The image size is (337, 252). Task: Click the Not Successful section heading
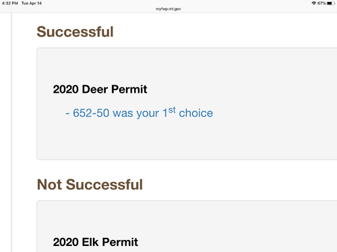90,185
